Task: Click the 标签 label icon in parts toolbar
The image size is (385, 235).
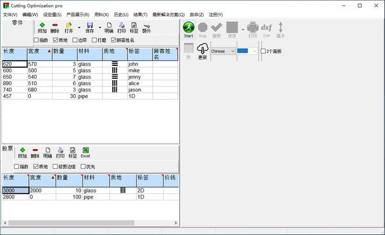Action: (x=134, y=25)
